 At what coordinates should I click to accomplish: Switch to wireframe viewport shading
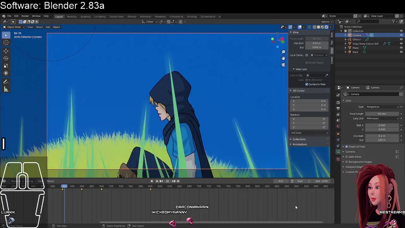pos(314,27)
